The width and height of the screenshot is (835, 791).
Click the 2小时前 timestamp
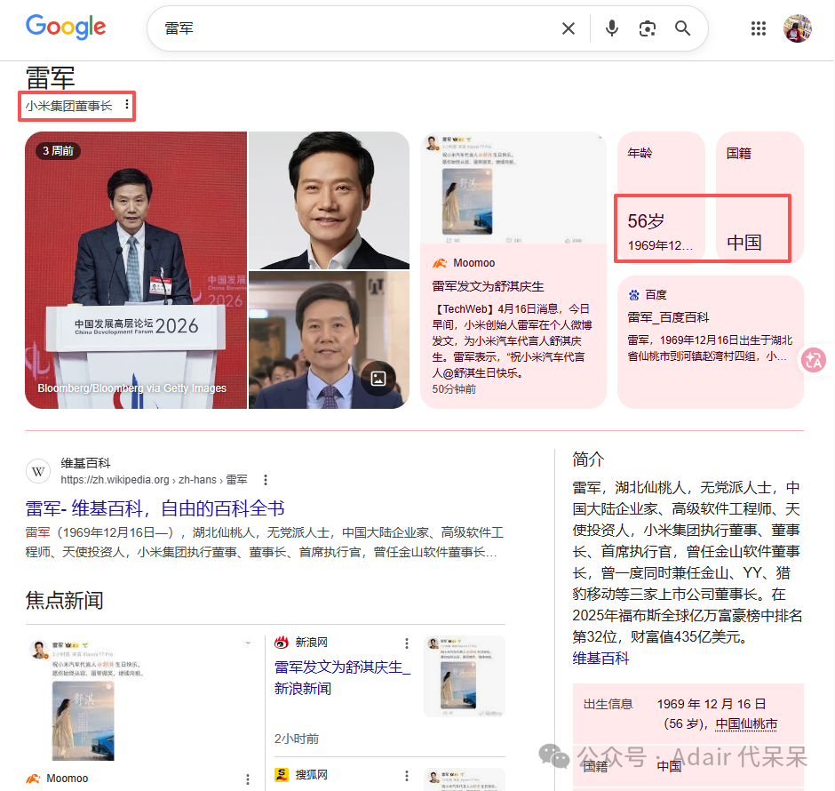297,739
